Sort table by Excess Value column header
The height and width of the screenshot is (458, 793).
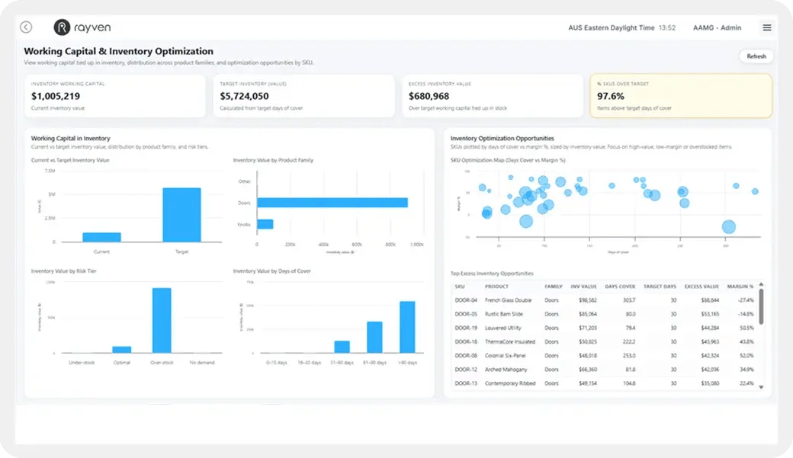701,287
